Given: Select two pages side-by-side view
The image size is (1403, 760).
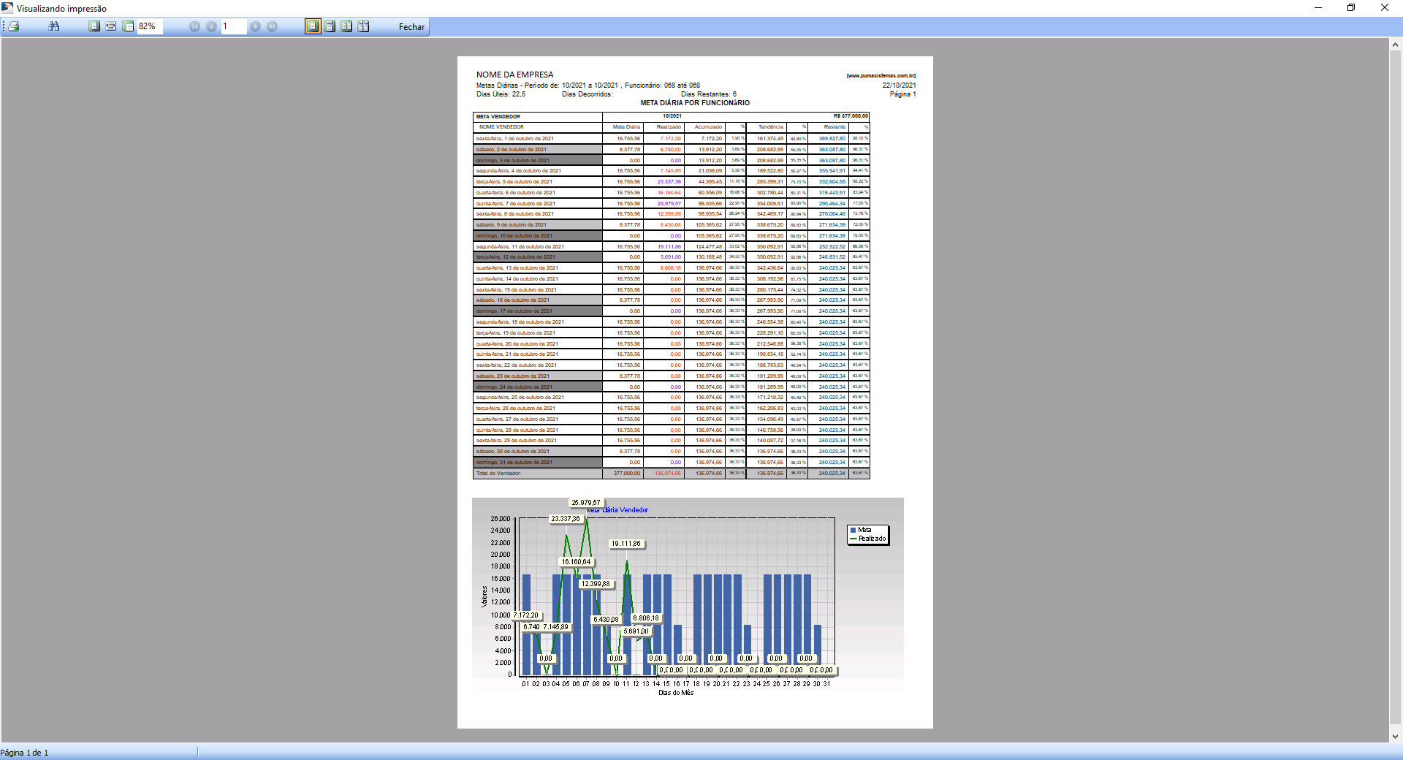Looking at the screenshot, I should [x=346, y=26].
